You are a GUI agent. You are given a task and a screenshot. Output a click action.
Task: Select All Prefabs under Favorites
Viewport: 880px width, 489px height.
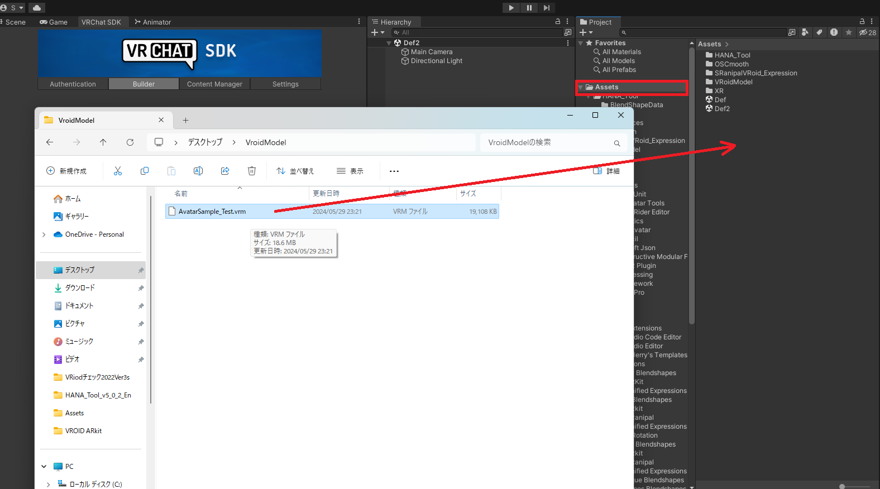[615, 70]
